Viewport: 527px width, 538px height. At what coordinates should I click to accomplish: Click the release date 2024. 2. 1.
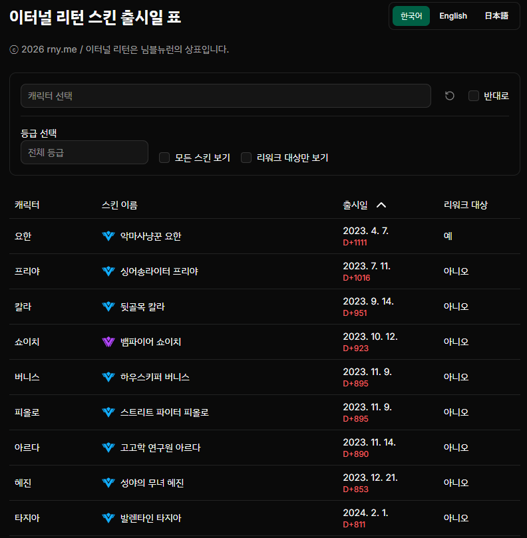click(365, 513)
